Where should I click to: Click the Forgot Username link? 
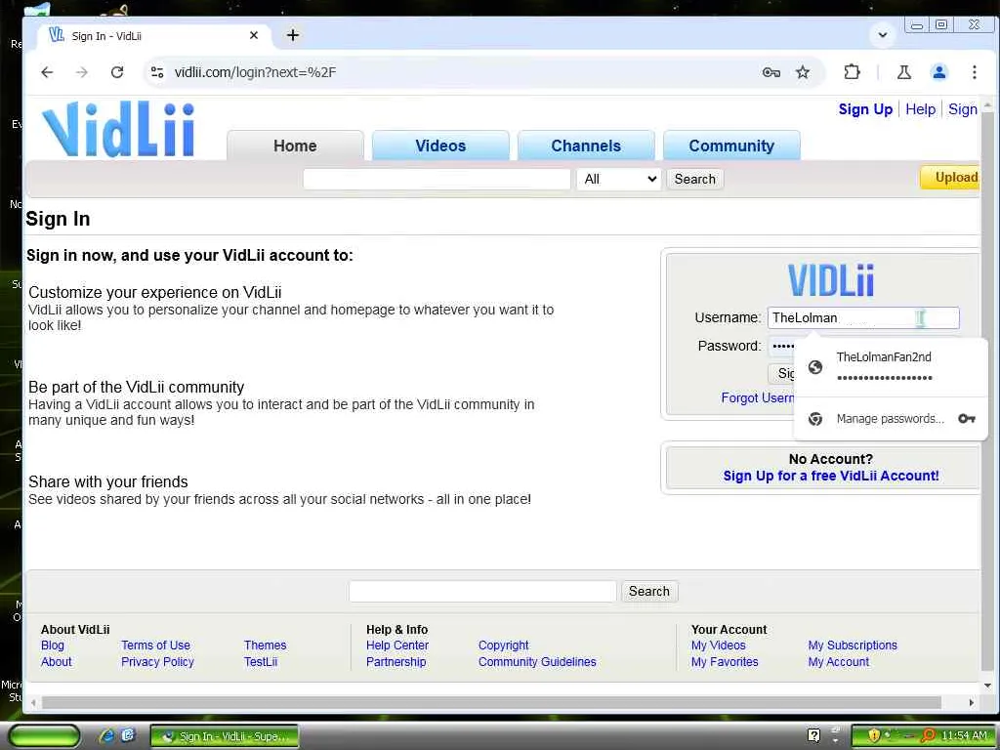(x=758, y=398)
